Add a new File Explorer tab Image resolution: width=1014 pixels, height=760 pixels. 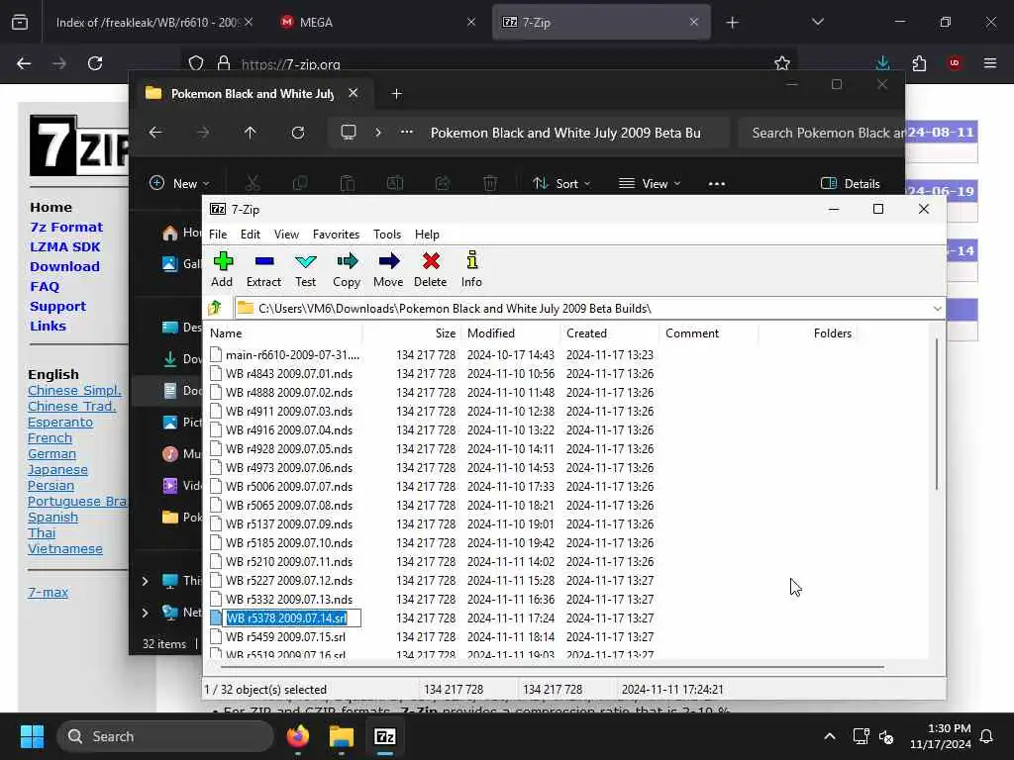396,94
